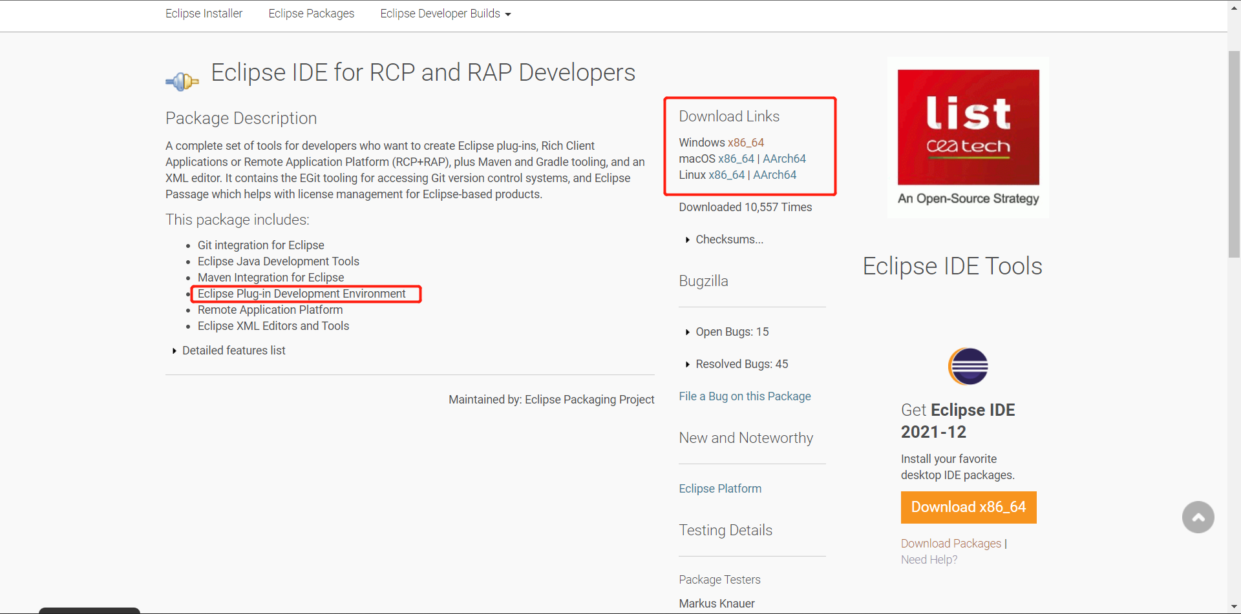Click Eclipse Plug-in Development Environment item

point(302,294)
